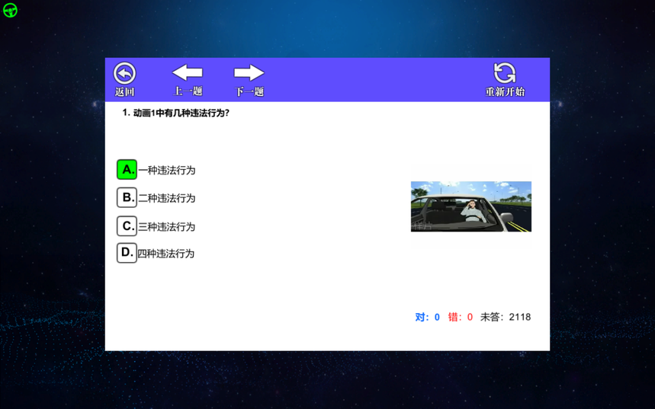
Task: Select the 一种违法行为 answer text
Action: point(167,171)
